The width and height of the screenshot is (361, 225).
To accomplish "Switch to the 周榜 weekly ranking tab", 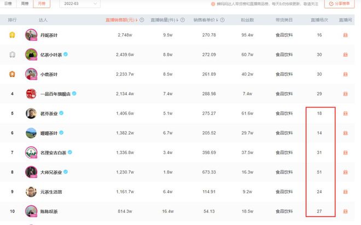I will click(x=25, y=4).
